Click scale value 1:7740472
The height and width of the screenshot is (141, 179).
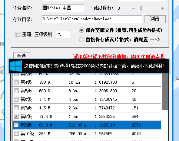105,108
